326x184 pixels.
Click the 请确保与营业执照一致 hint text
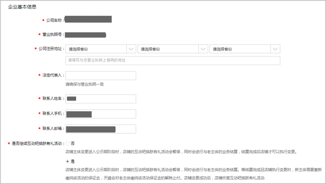click(85, 84)
